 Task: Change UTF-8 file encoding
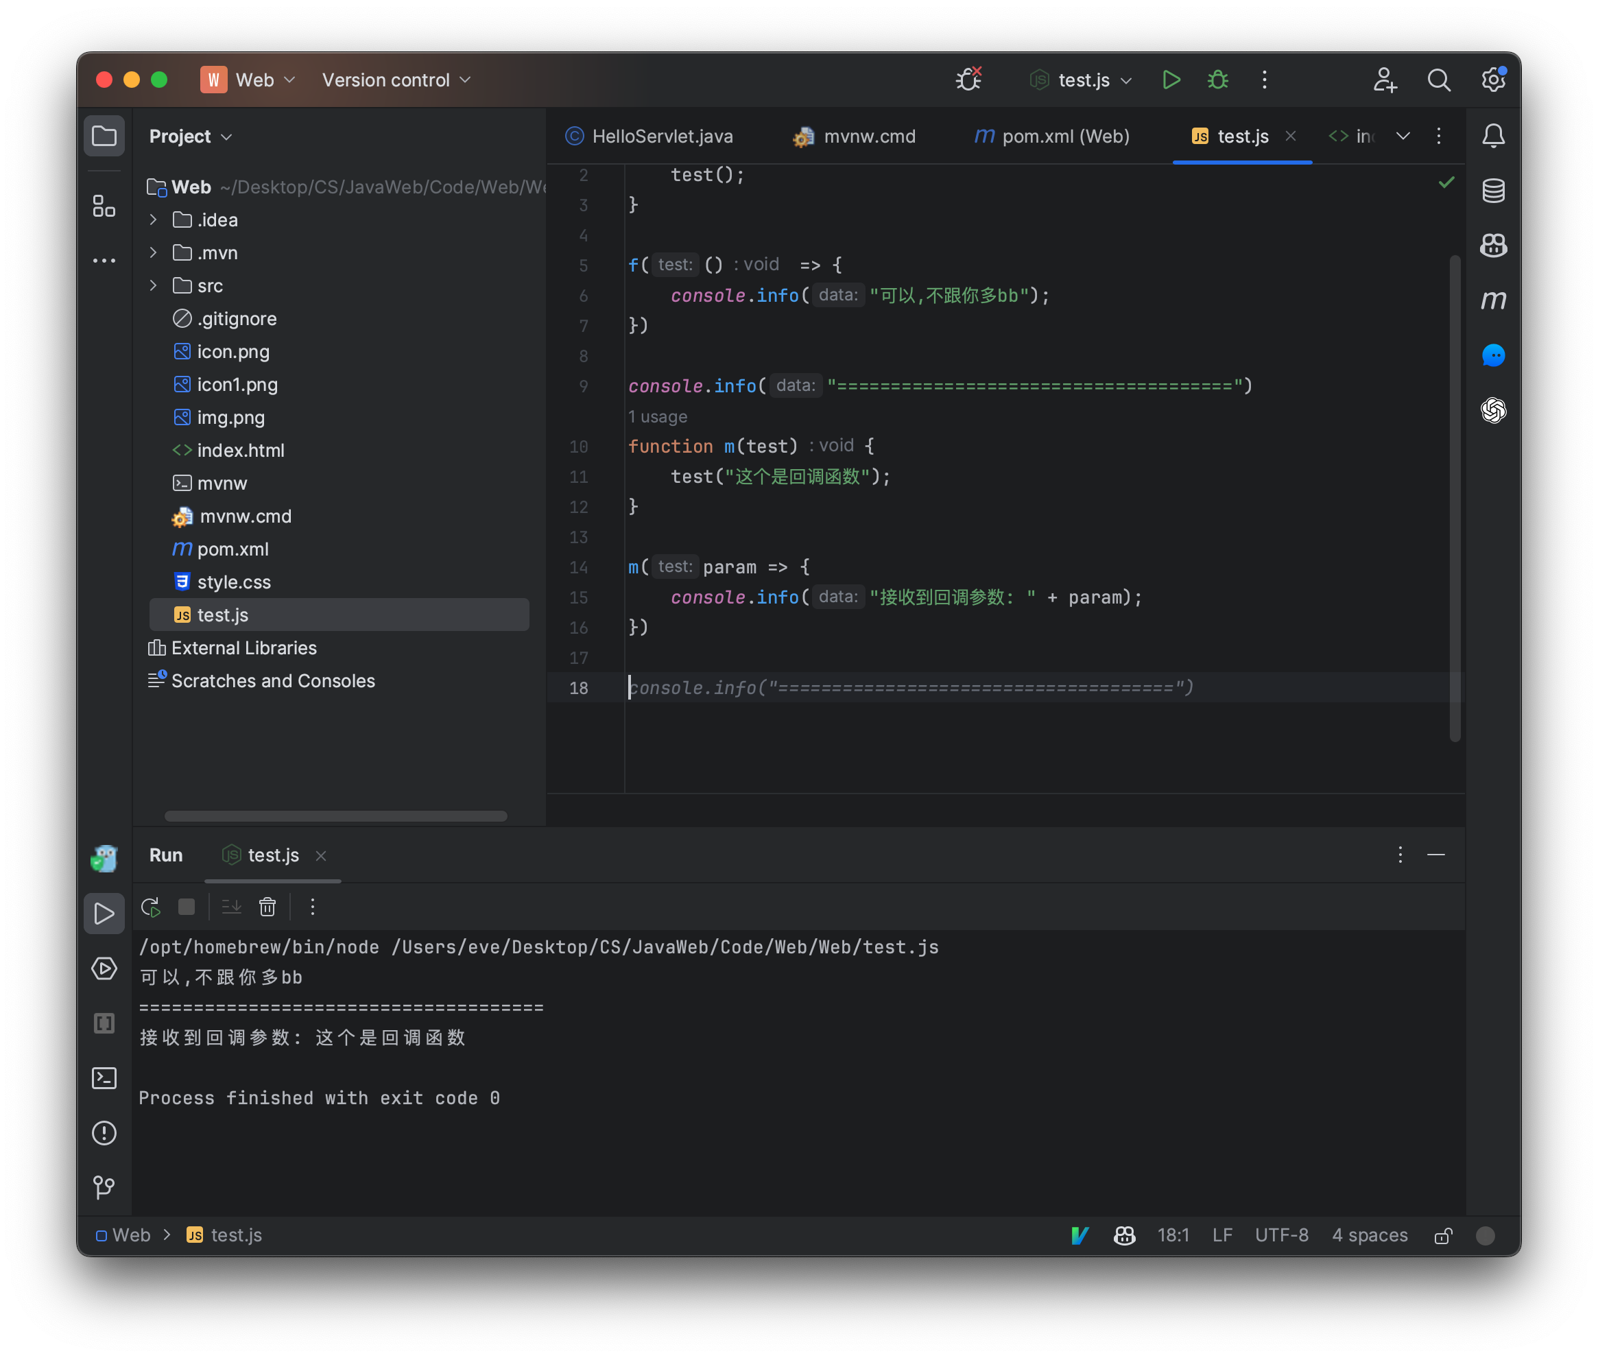[x=1282, y=1236]
